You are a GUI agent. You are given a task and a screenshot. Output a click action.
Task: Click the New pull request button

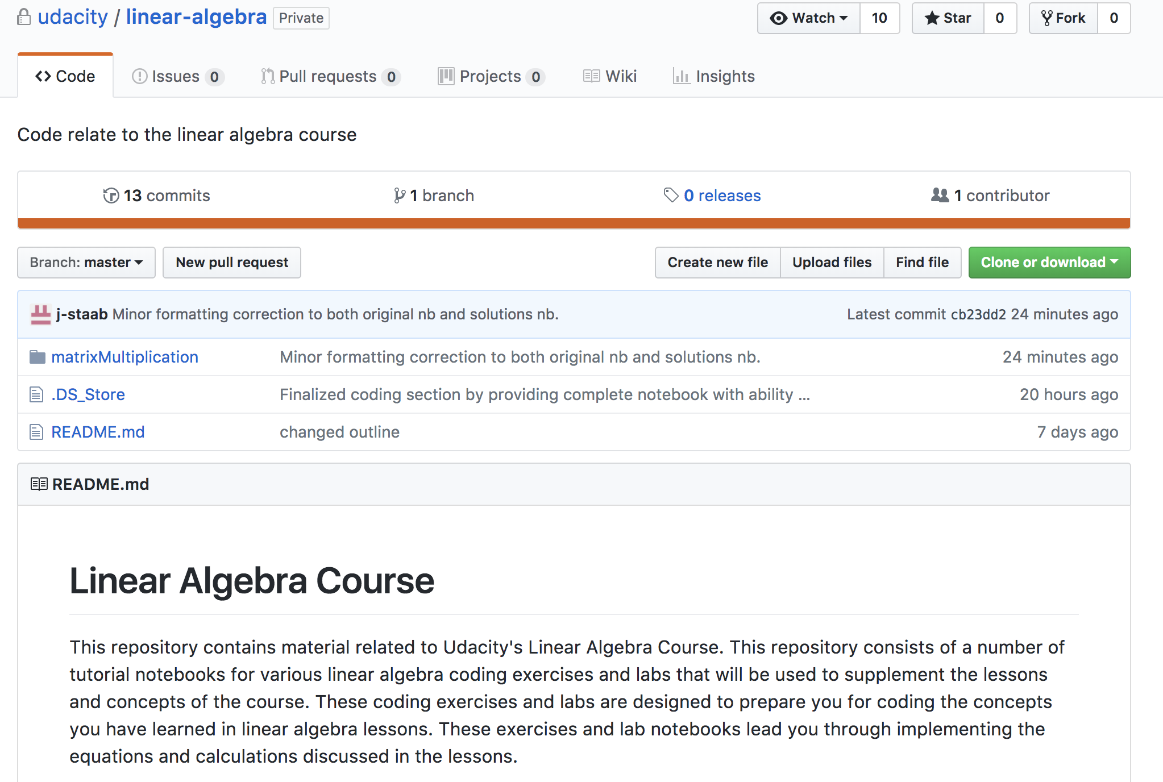(232, 263)
